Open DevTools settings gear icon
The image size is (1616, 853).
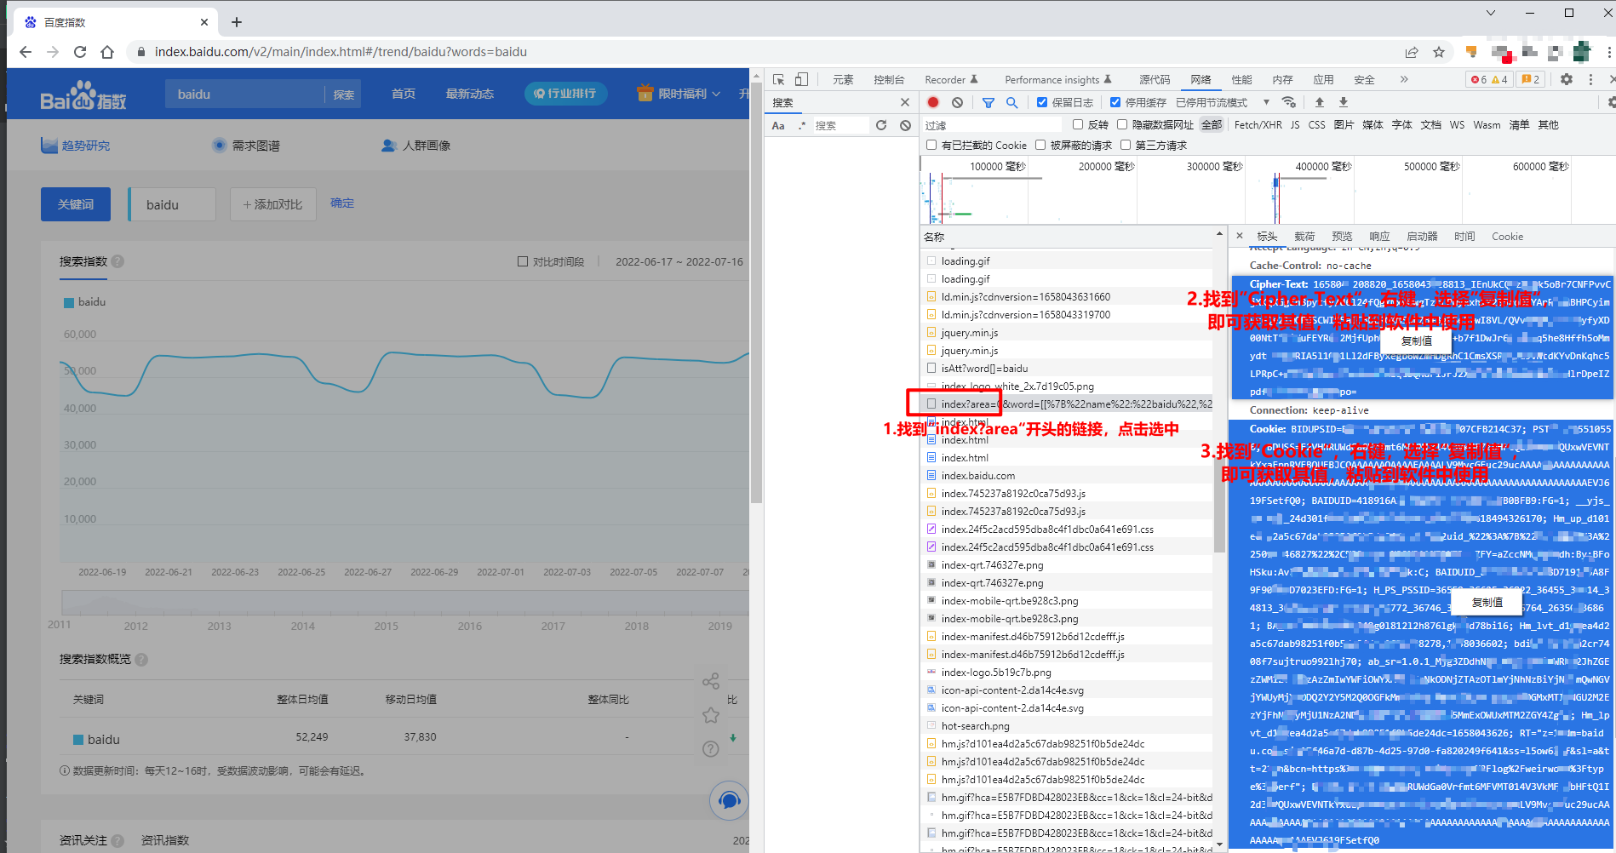pyautogui.click(x=1566, y=79)
